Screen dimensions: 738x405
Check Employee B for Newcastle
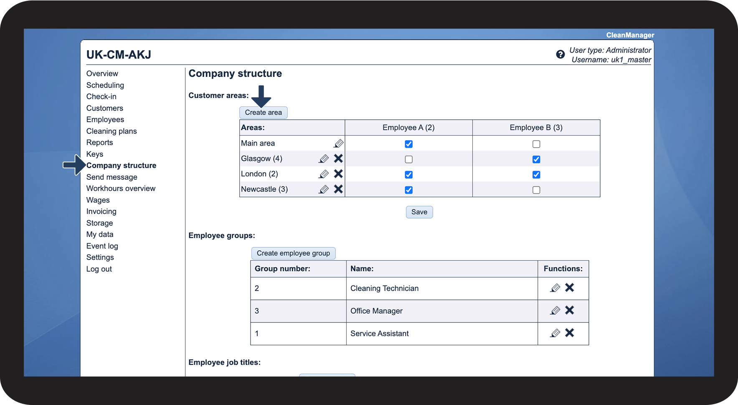536,190
